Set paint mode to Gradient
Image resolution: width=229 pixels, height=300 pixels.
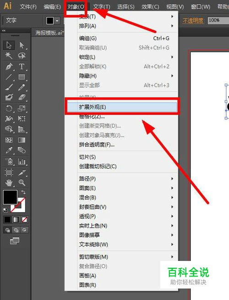tap(16, 220)
